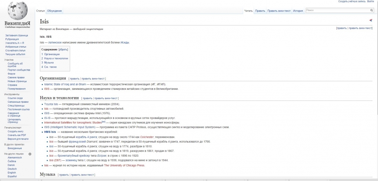The width and height of the screenshot is (378, 181).
Task: Open the Статья tab
Action: [41, 11]
